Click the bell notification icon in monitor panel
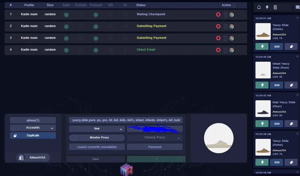Screen dimensions: 300x176 (259, 7)
